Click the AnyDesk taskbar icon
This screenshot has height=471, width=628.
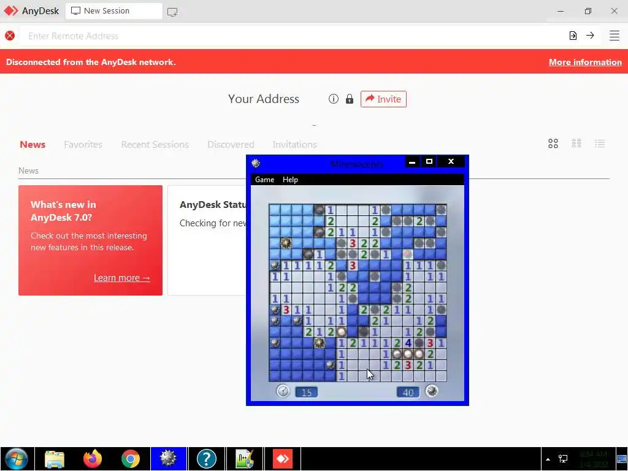(x=282, y=459)
